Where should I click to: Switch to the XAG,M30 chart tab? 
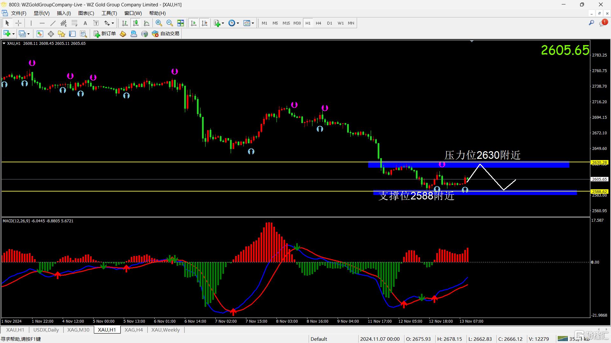(78, 330)
